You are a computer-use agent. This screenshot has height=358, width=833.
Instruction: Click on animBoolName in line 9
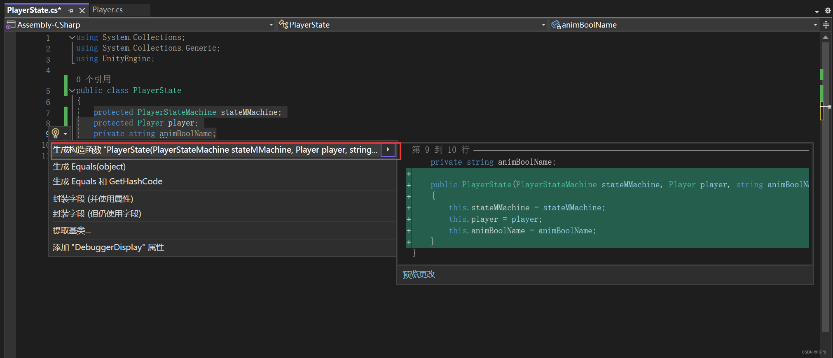click(186, 133)
